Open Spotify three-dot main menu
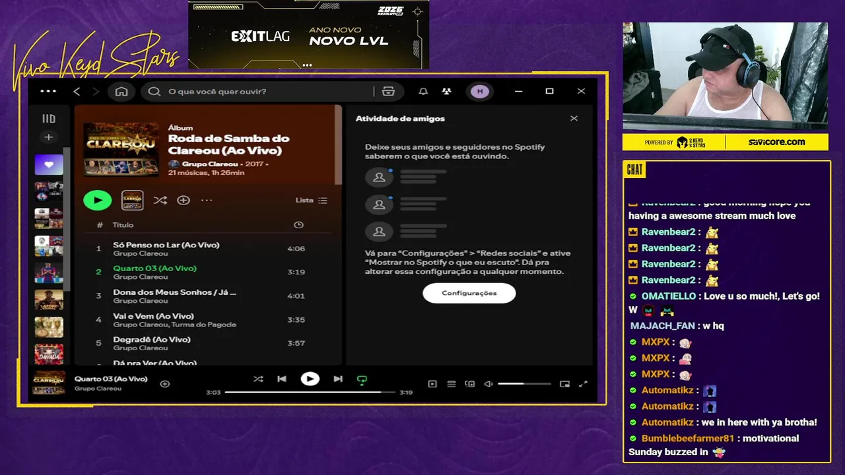The height and width of the screenshot is (475, 845). point(48,92)
